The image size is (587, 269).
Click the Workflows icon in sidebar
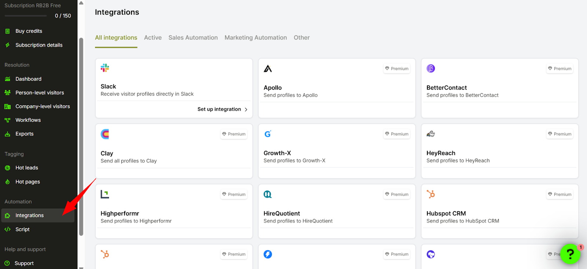7,120
